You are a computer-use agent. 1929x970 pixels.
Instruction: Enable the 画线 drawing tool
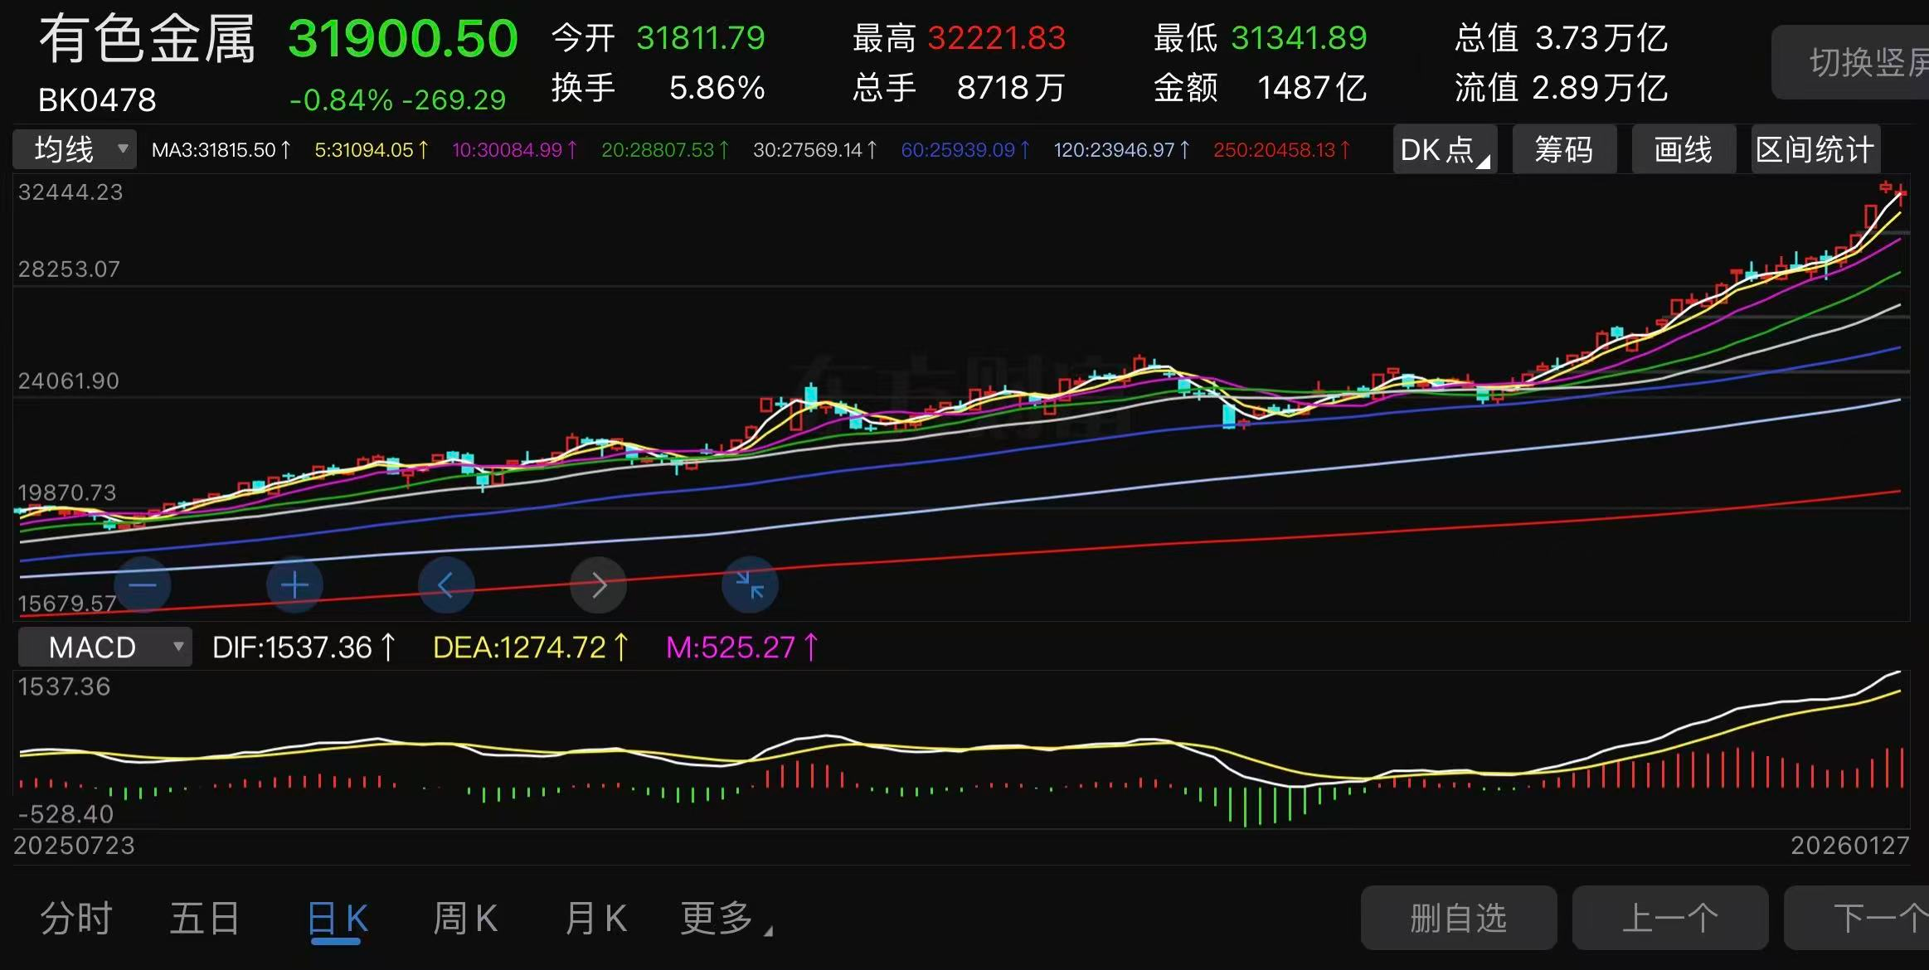click(1684, 150)
